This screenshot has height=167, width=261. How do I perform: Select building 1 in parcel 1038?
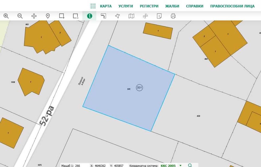[x=31, y=82]
